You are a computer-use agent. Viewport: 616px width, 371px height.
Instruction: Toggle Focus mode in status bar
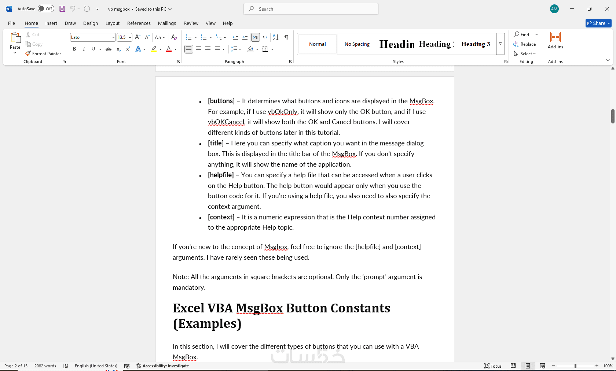tap(493, 366)
